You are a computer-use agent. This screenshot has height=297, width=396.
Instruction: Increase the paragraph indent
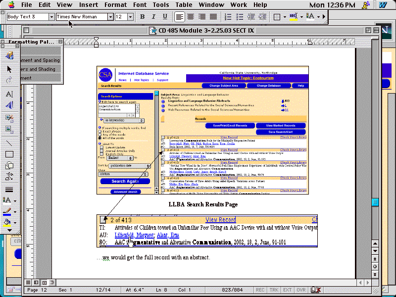point(263,17)
